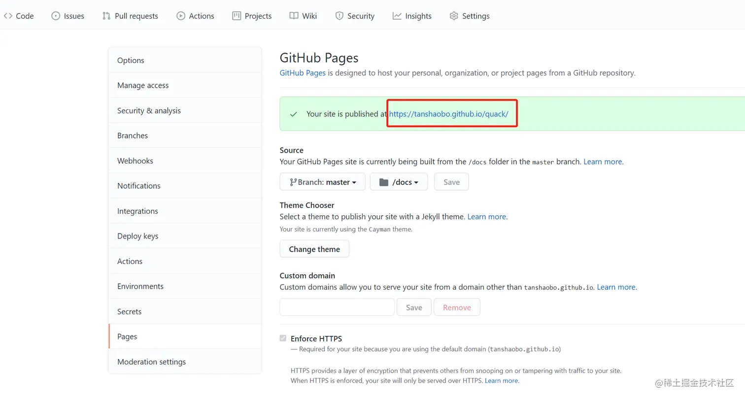The width and height of the screenshot is (745, 399).
Task: Open Moderation settings
Action: point(185,362)
